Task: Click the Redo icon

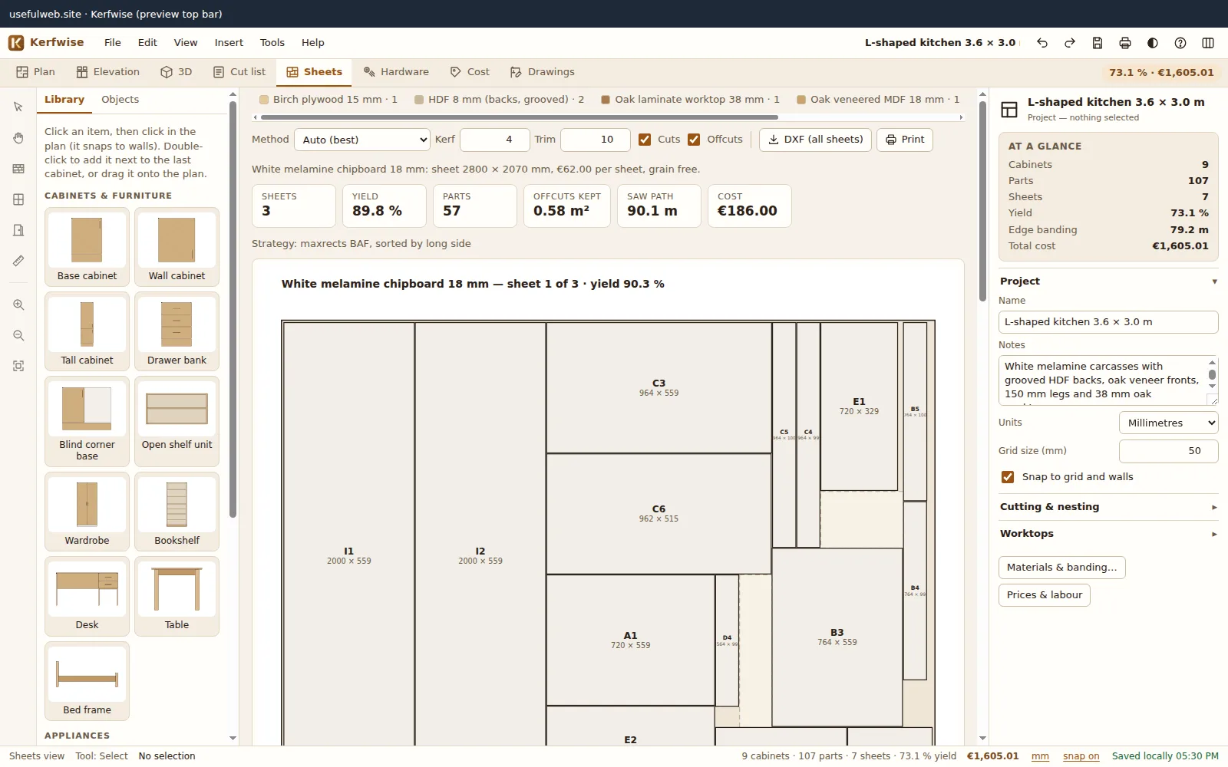Action: point(1070,43)
